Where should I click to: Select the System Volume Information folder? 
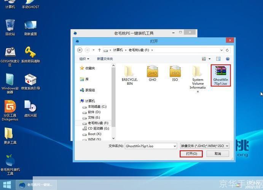(198, 79)
